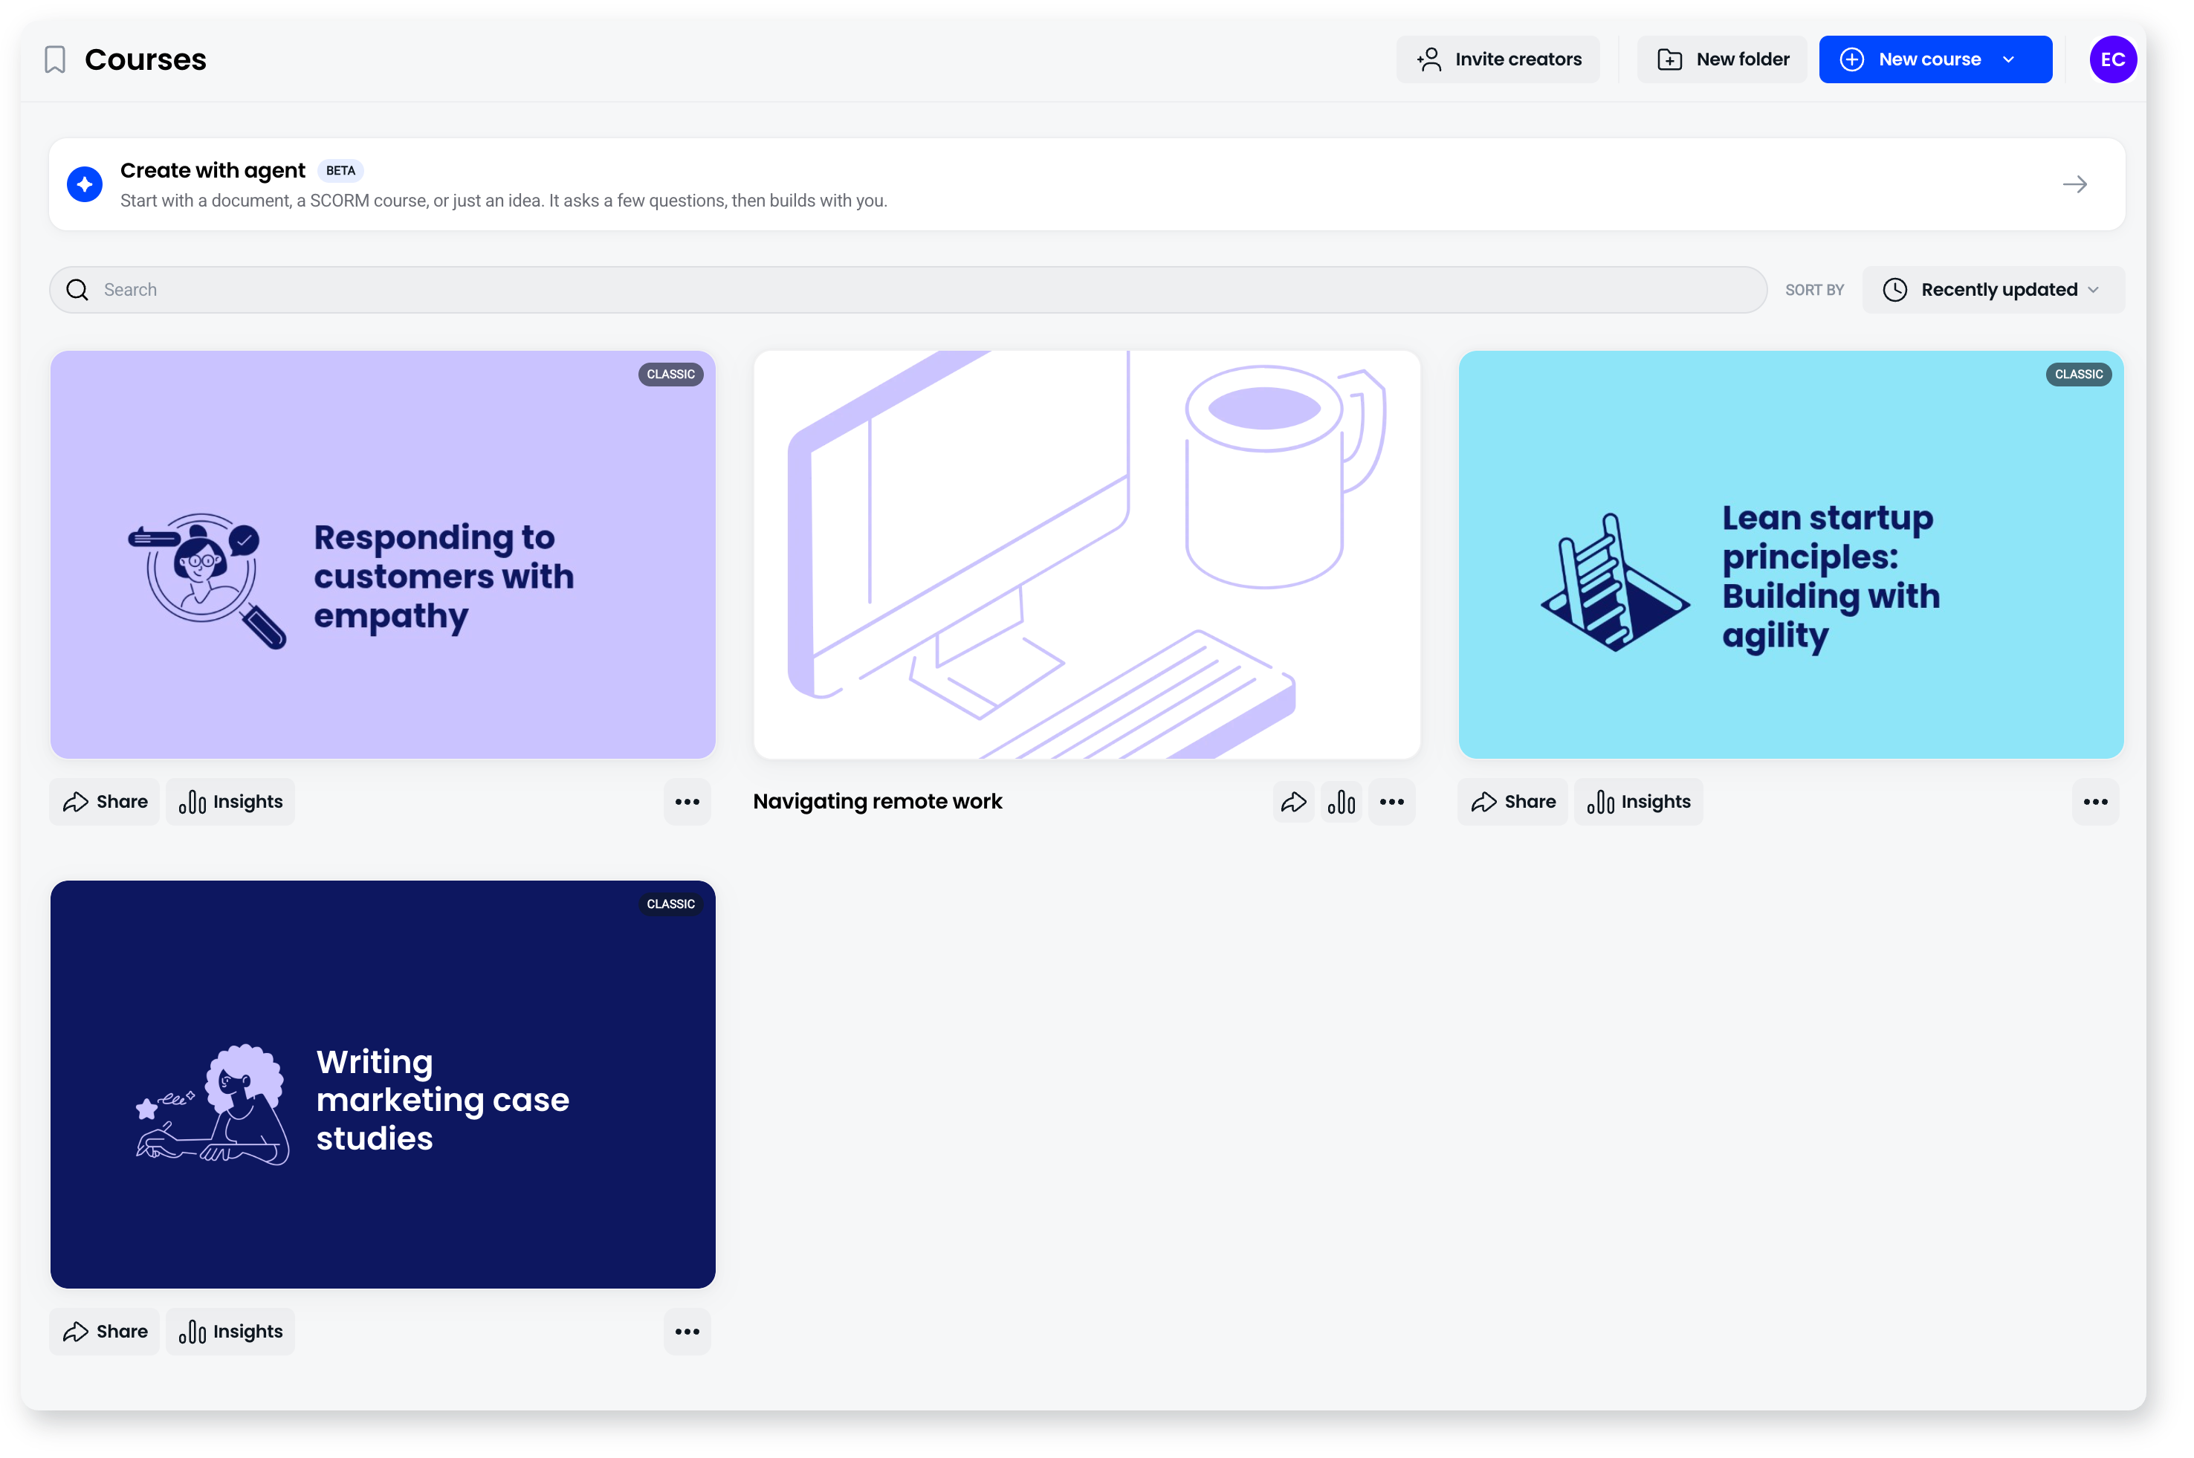This screenshot has height=1458, width=2194.
Task: Create a New folder
Action: (x=1721, y=59)
